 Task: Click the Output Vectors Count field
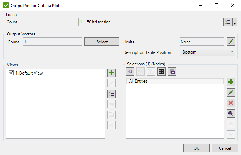[x=52, y=42]
